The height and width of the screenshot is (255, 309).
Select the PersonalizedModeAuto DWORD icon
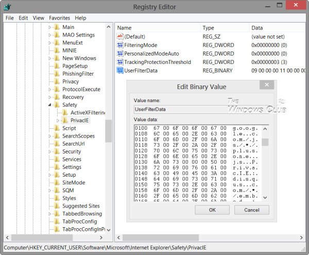click(x=120, y=54)
